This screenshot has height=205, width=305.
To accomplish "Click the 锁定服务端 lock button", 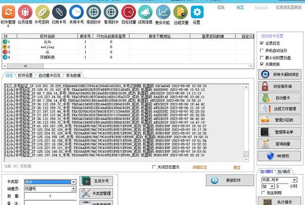I will tap(280, 86).
